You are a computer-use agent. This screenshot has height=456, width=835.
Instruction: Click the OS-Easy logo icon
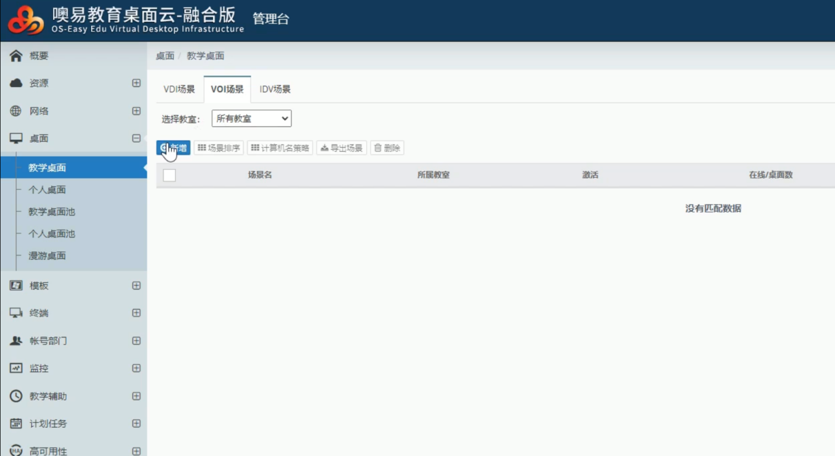click(x=26, y=21)
